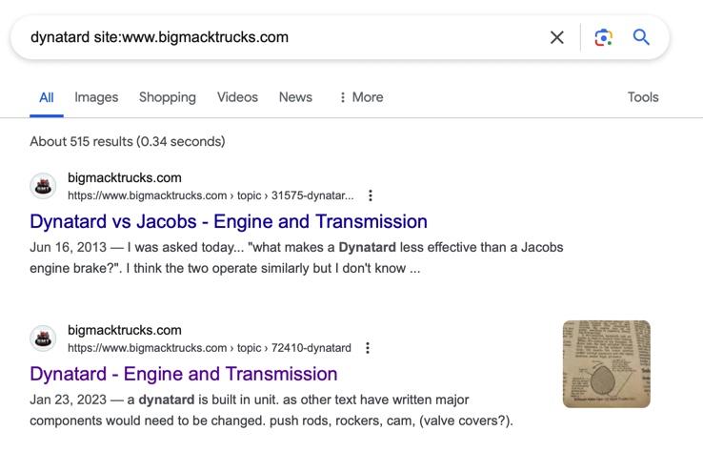The height and width of the screenshot is (472, 703).
Task: Switch to the Videos tab
Action: pos(237,97)
